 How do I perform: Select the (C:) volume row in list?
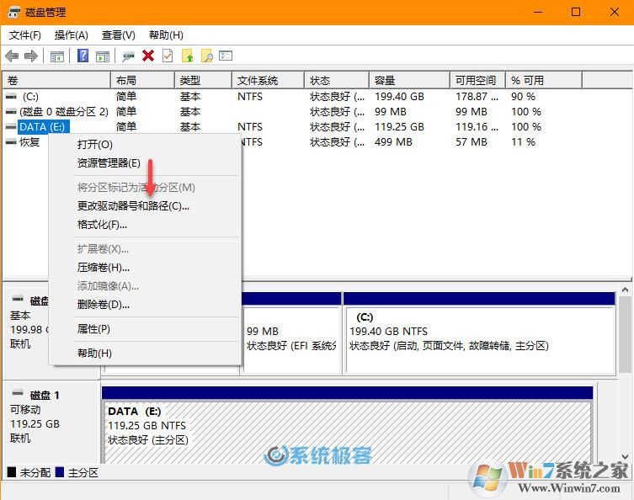[x=30, y=97]
